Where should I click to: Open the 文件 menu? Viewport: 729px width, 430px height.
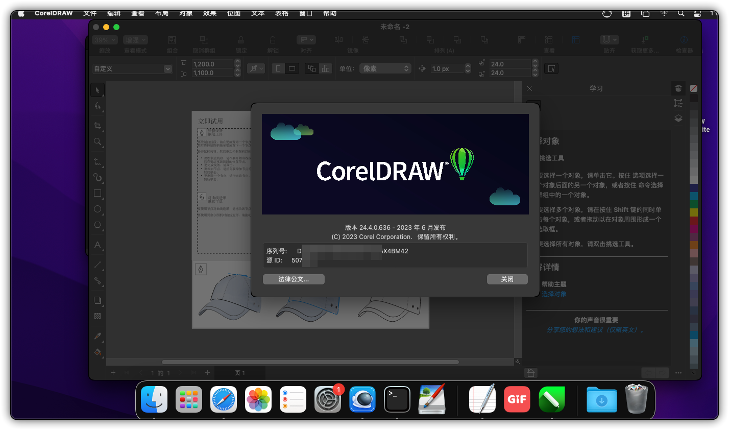[x=90, y=13]
